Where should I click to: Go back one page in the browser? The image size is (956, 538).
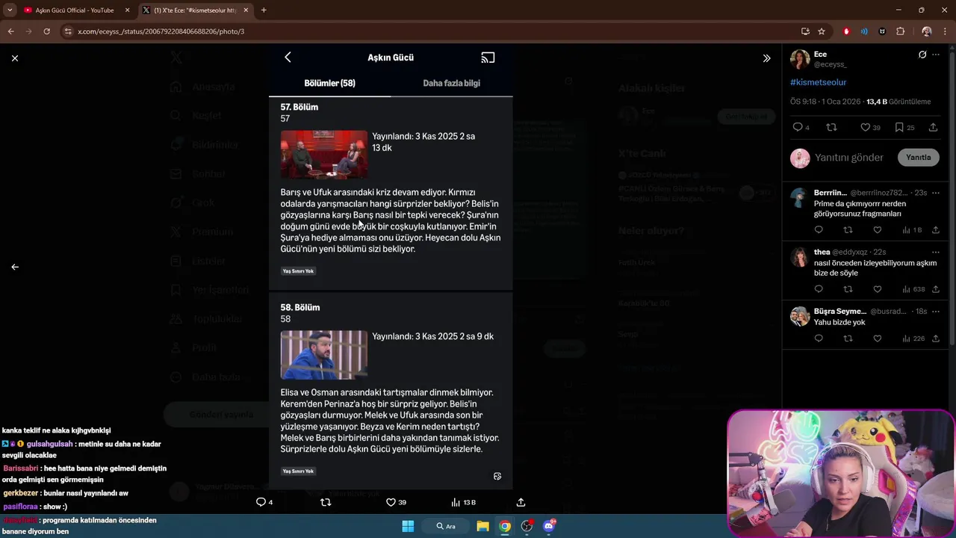pyautogui.click(x=10, y=31)
